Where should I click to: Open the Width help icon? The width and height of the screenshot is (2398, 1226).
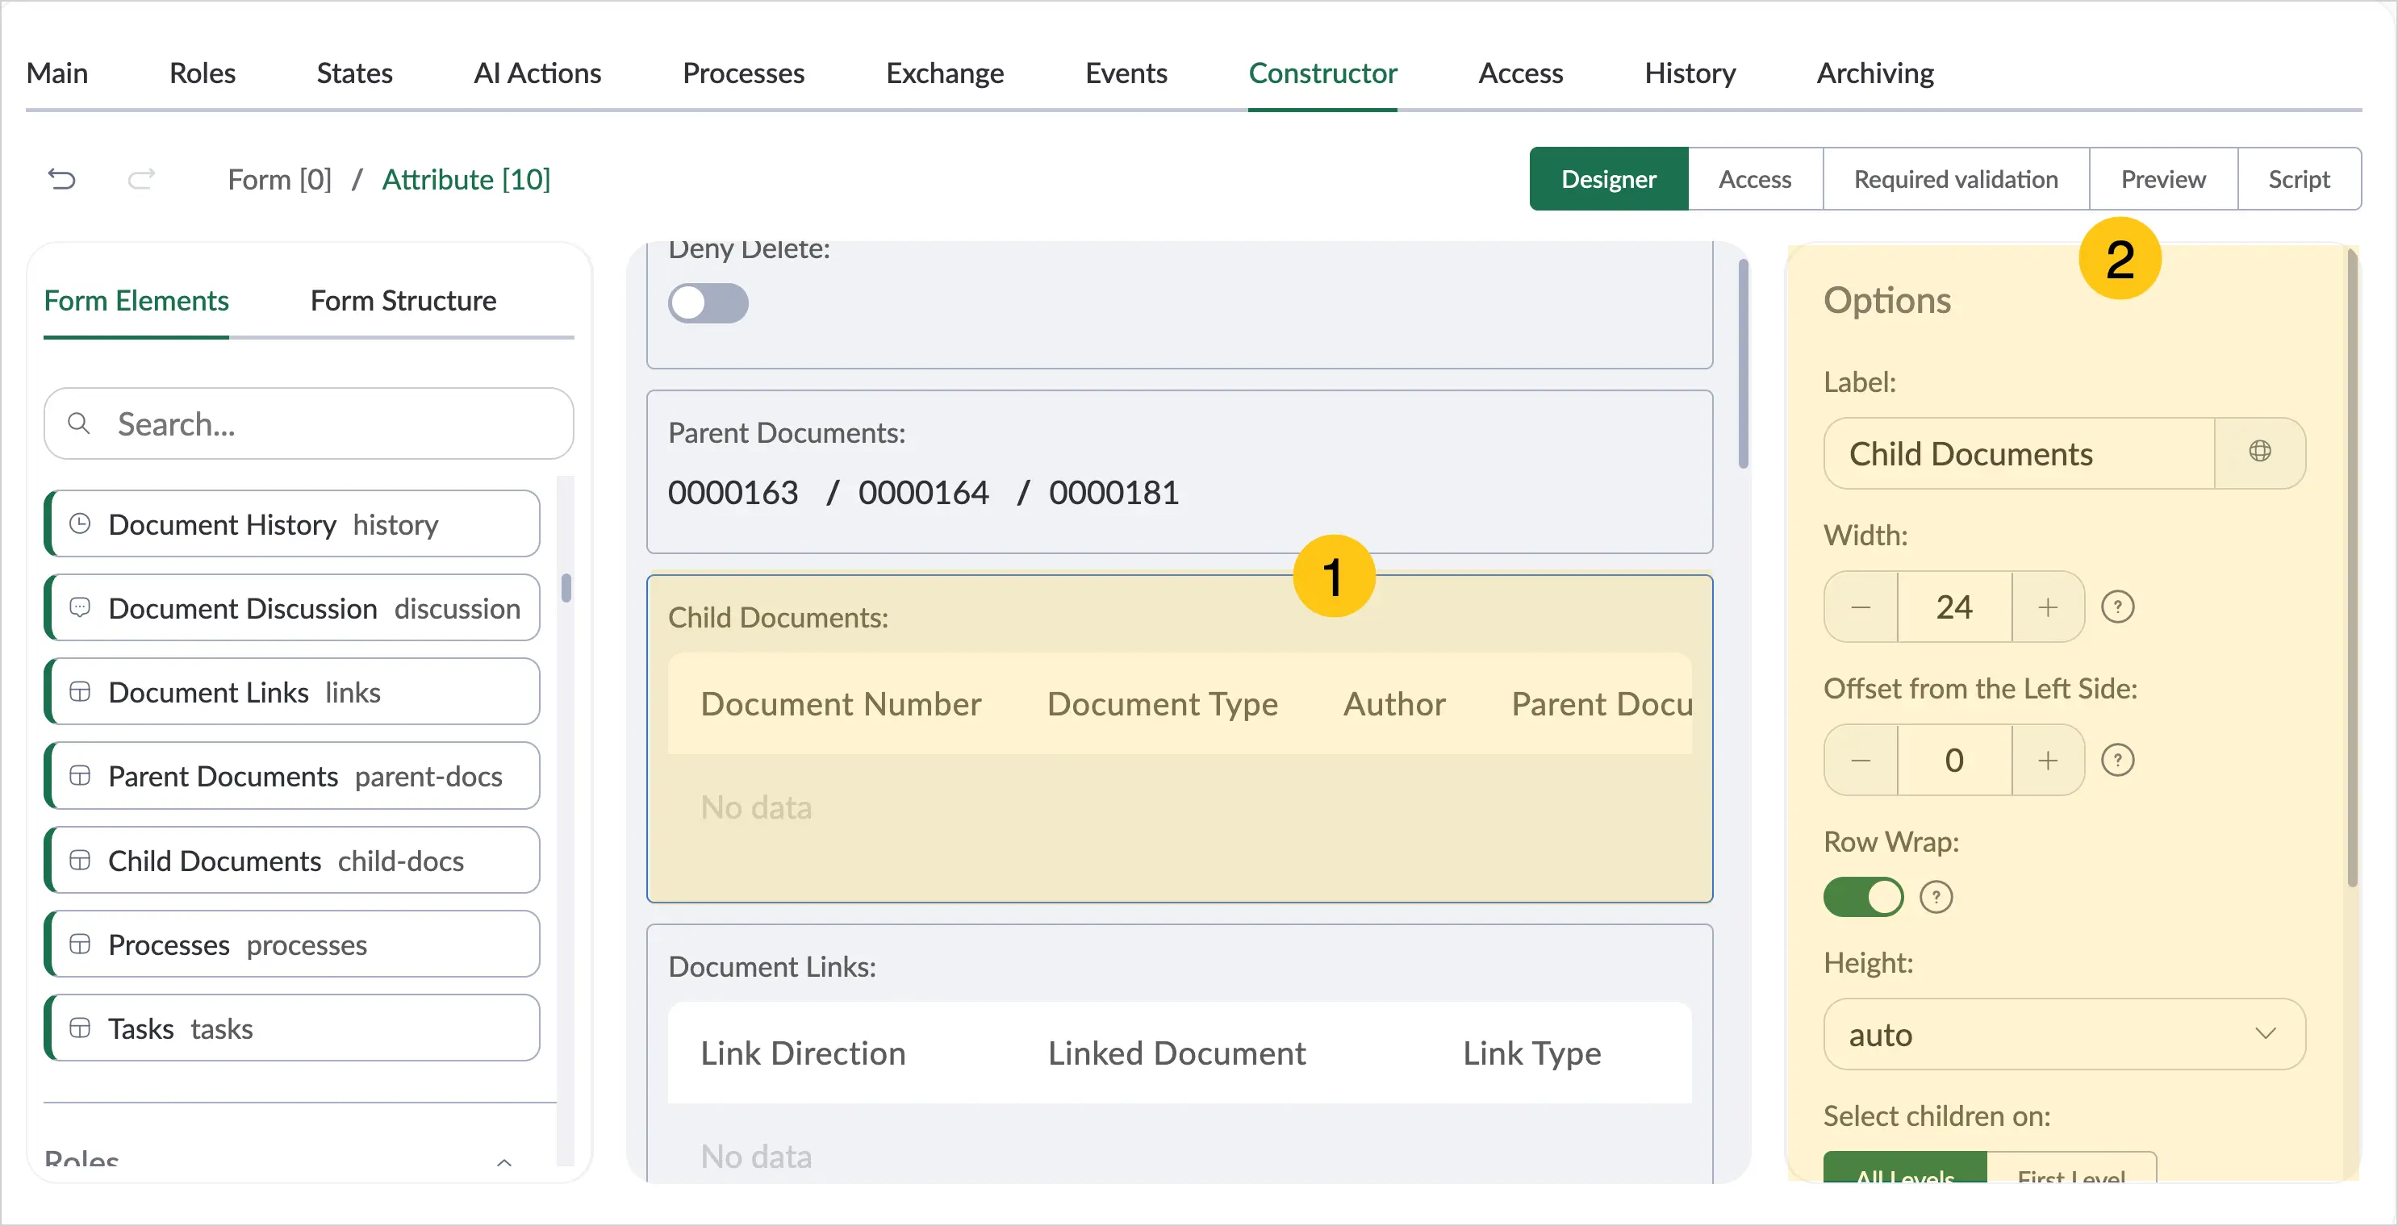pyautogui.click(x=2118, y=607)
